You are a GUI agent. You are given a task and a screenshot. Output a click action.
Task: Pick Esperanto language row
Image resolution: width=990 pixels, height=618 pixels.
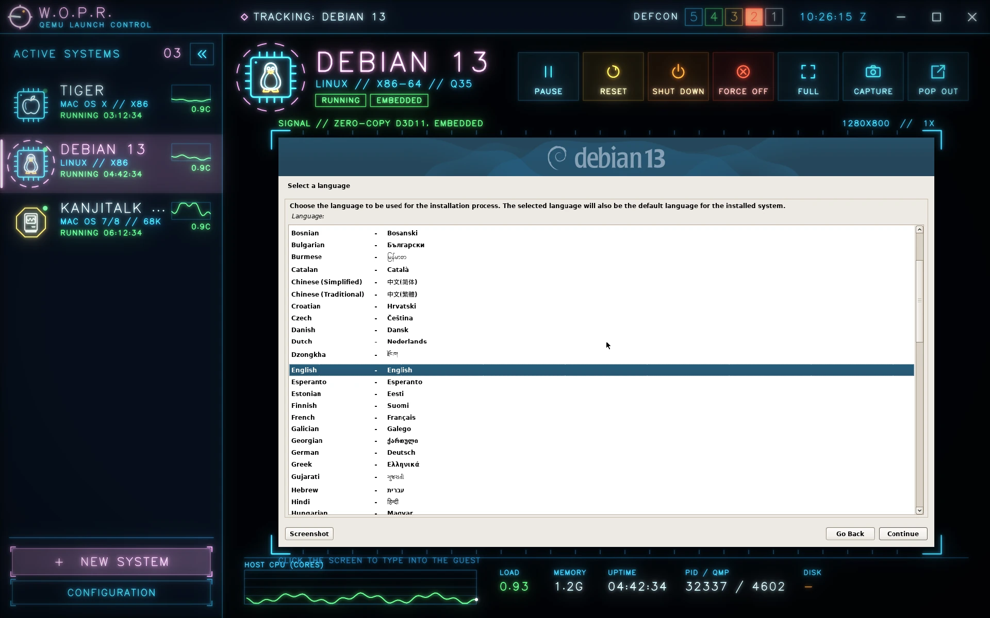pos(601,382)
